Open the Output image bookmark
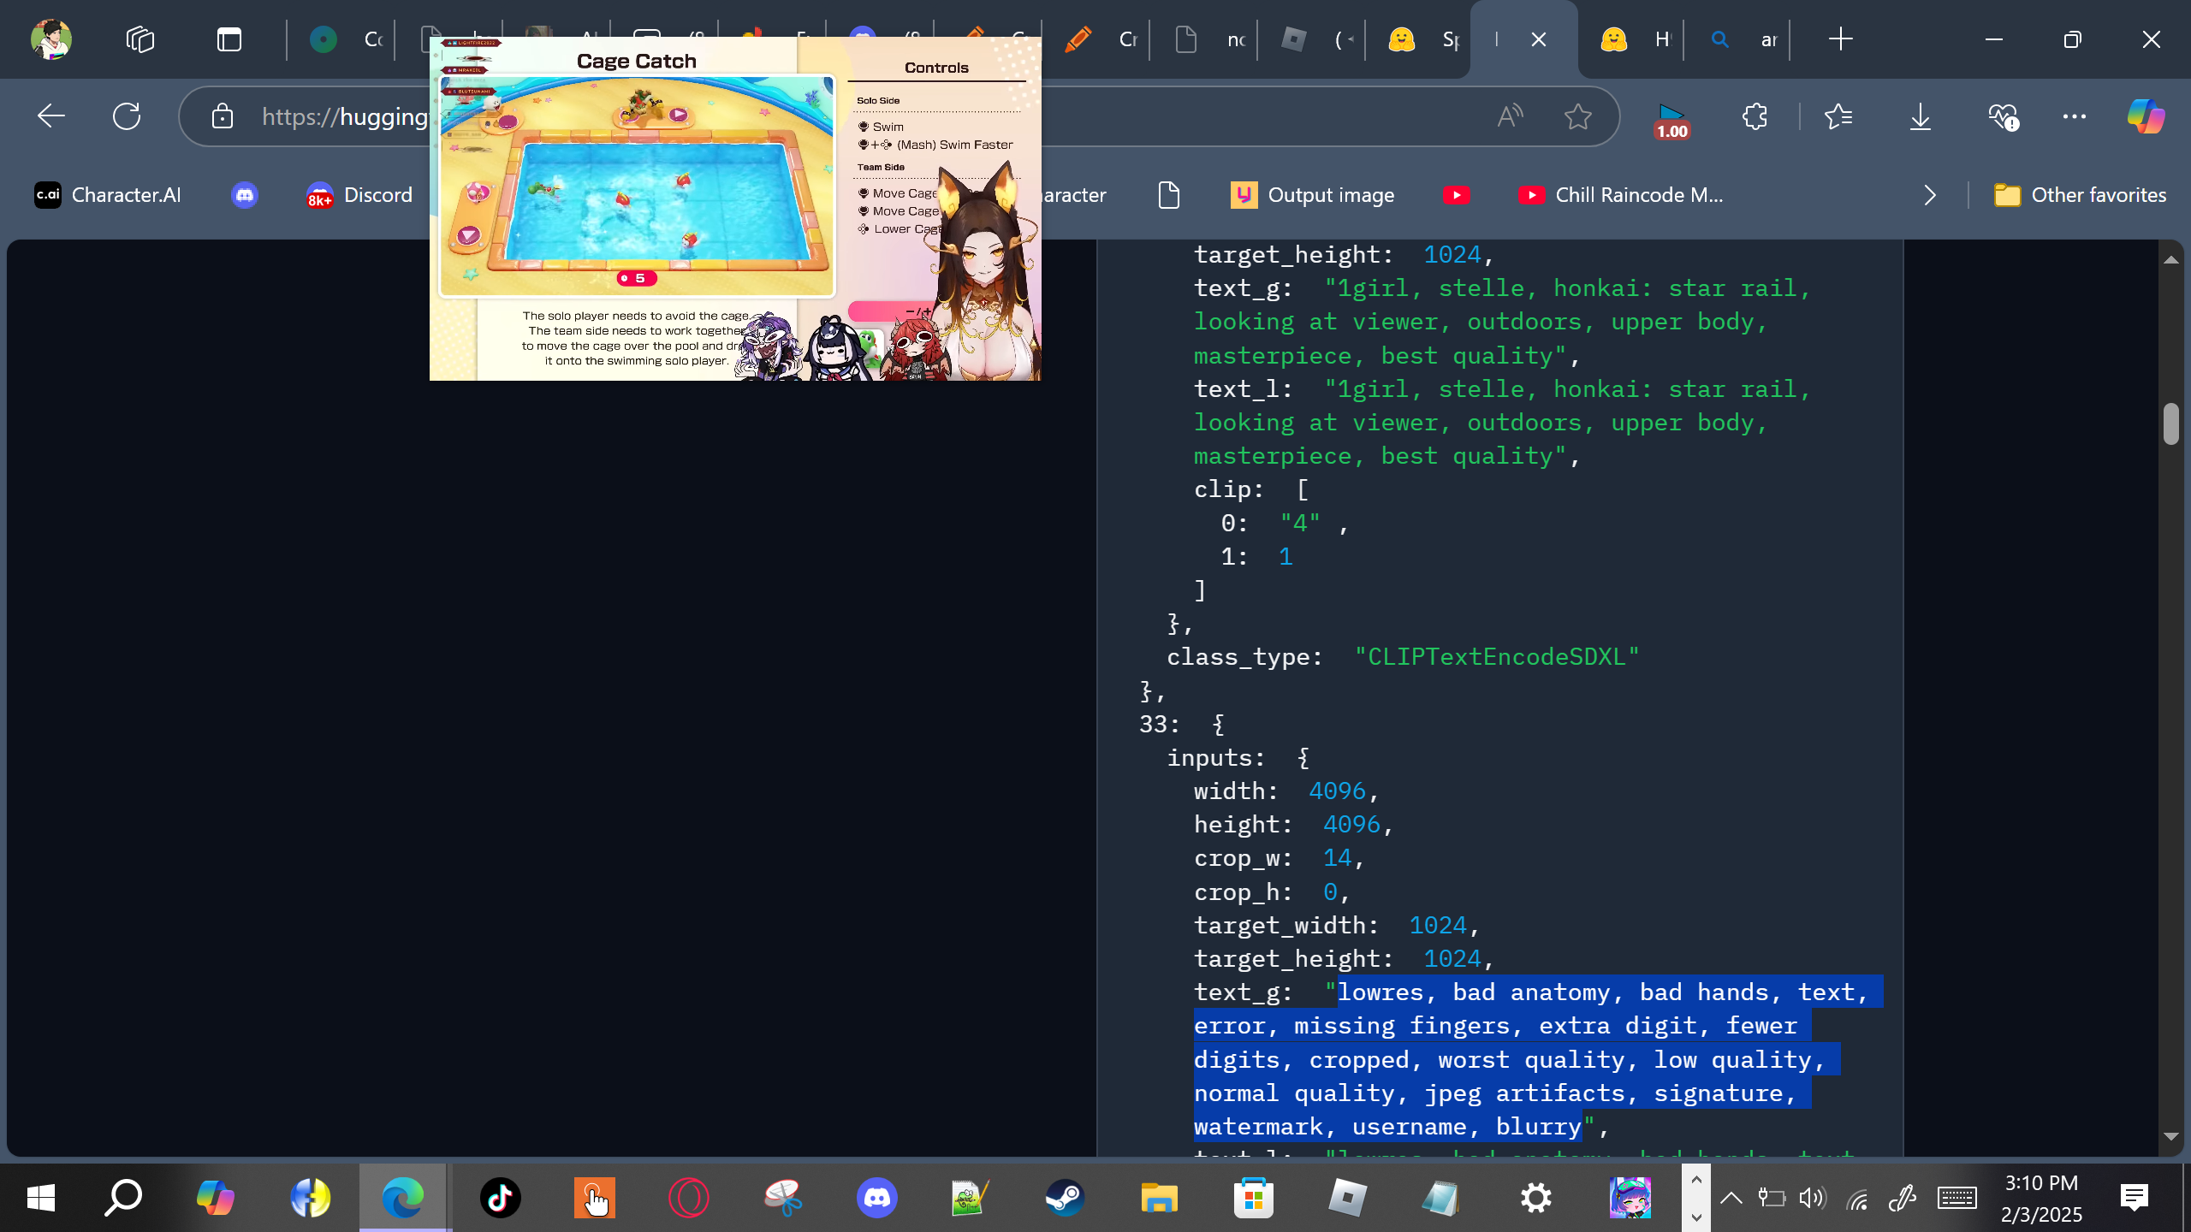2191x1232 pixels. pos(1313,195)
